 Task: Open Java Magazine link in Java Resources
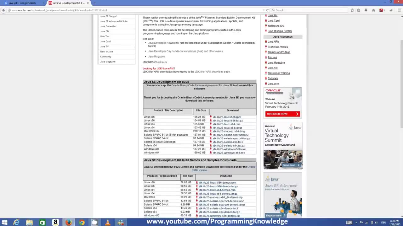coord(276,62)
